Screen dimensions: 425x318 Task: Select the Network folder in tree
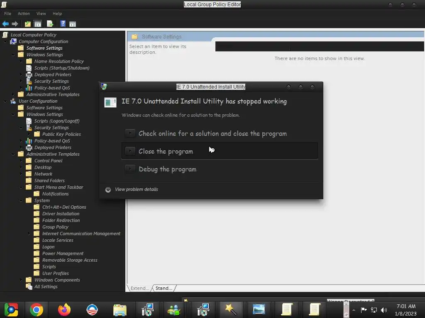pos(43,174)
